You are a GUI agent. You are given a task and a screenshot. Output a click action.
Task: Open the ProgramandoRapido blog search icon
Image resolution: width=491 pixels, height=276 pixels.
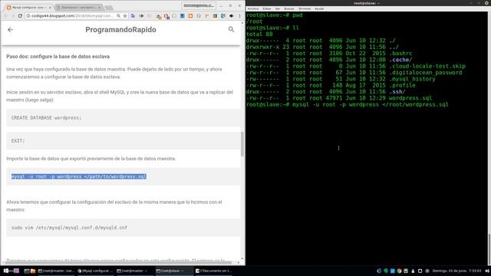click(x=231, y=29)
